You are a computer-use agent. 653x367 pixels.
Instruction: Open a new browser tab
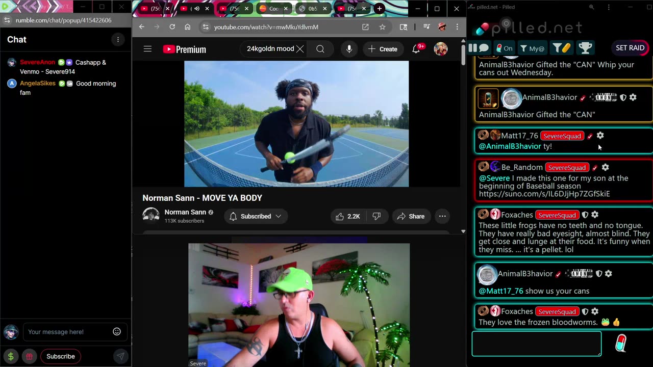[x=379, y=9]
